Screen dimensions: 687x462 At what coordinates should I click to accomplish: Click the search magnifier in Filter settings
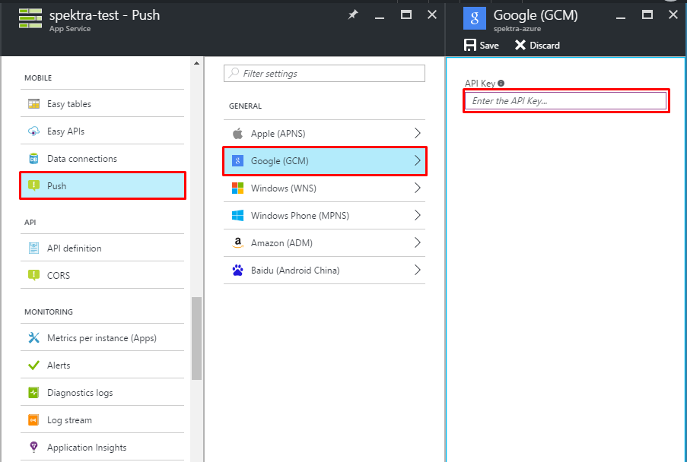[234, 73]
